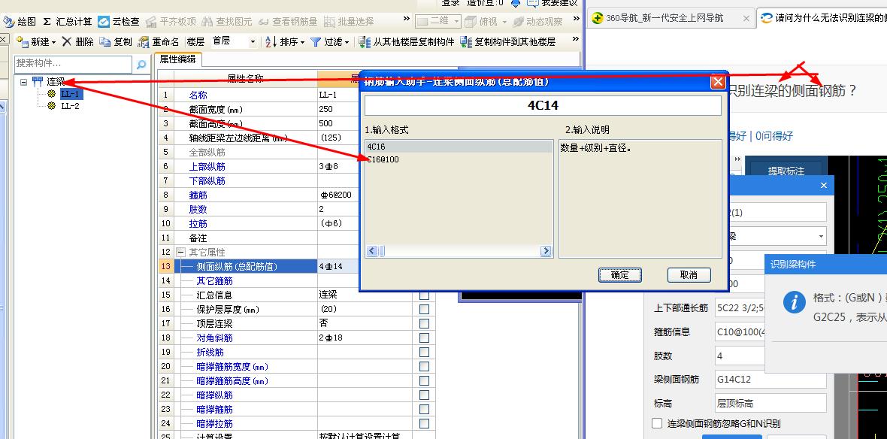Confirm the dialog with 确定
887x439 pixels.
click(620, 275)
